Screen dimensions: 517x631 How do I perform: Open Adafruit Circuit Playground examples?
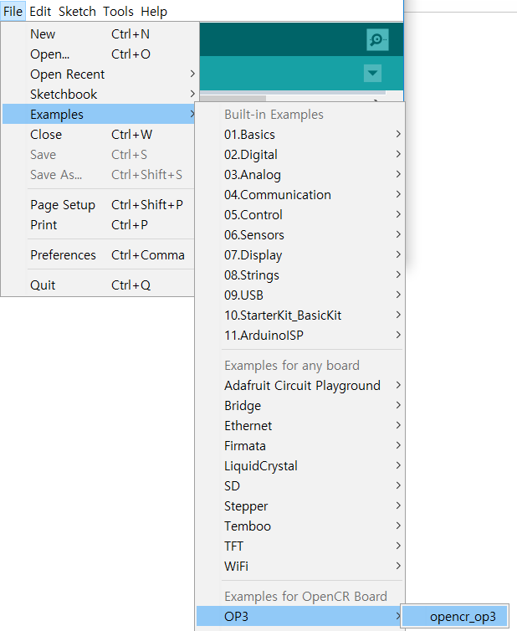300,386
